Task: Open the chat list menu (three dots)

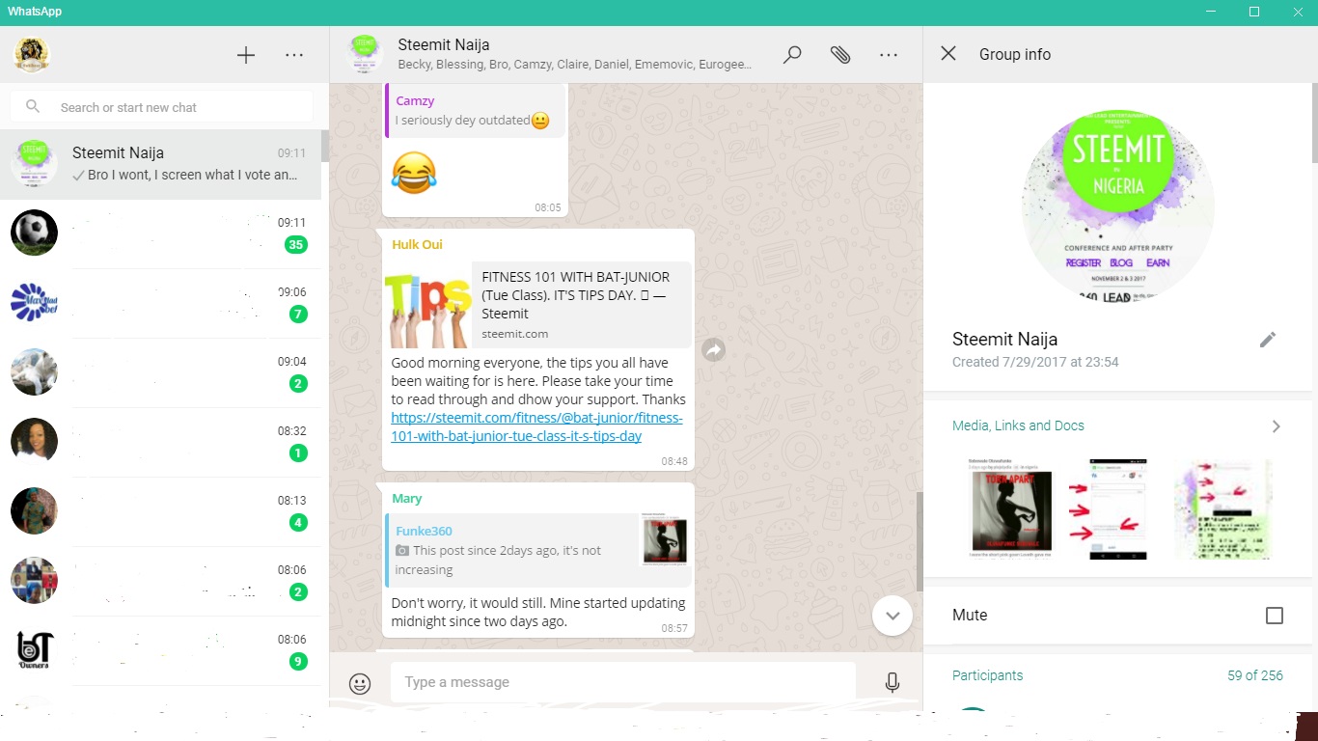Action: [294, 55]
